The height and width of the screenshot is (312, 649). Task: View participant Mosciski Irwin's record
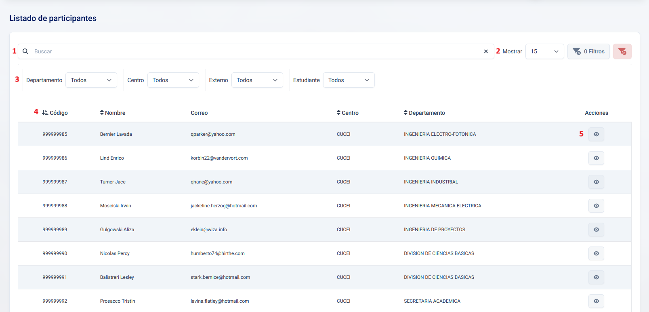click(x=596, y=206)
